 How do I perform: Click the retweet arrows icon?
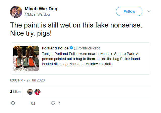33,103
